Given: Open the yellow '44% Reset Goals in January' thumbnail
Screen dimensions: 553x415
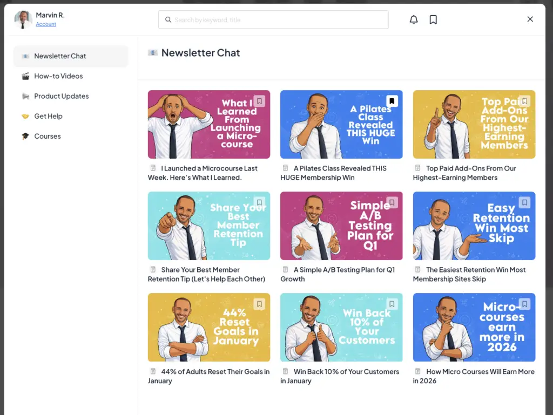Looking at the screenshot, I should click(x=209, y=327).
